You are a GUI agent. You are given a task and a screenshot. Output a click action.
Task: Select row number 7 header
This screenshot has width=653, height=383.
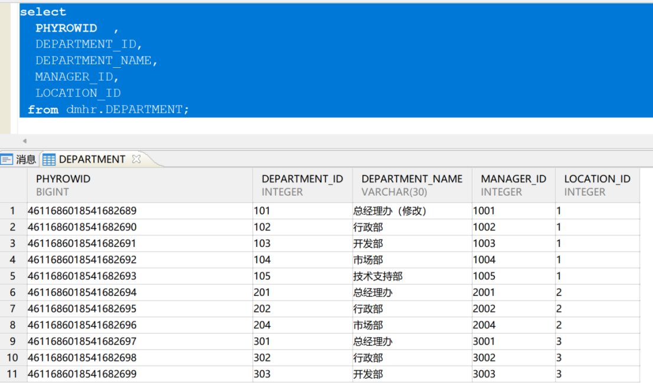tap(14, 309)
